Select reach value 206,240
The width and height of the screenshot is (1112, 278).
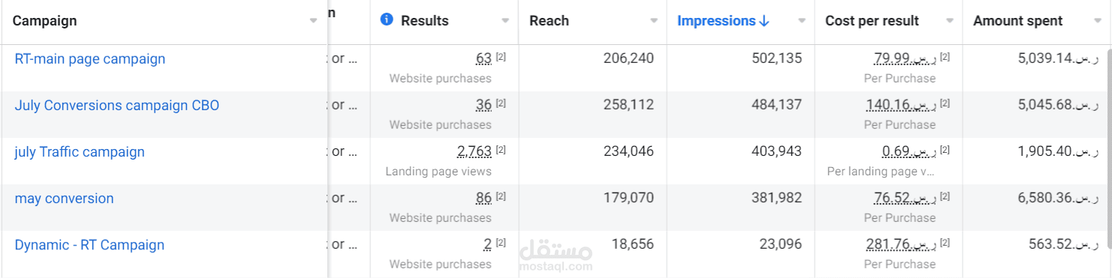pyautogui.click(x=628, y=58)
